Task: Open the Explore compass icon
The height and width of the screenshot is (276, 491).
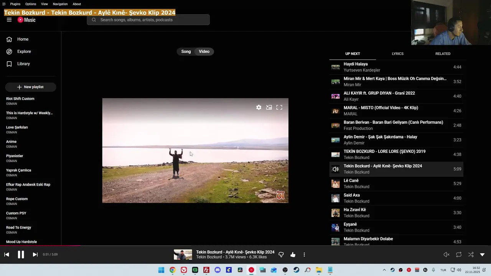Action: (9, 51)
